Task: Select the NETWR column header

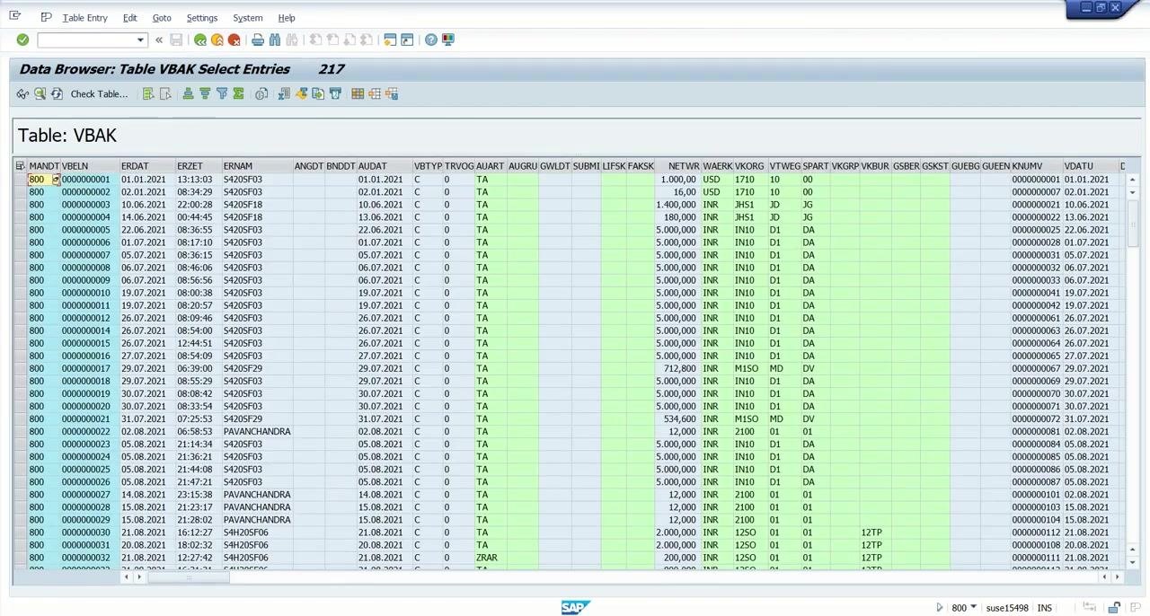Action: coord(678,166)
